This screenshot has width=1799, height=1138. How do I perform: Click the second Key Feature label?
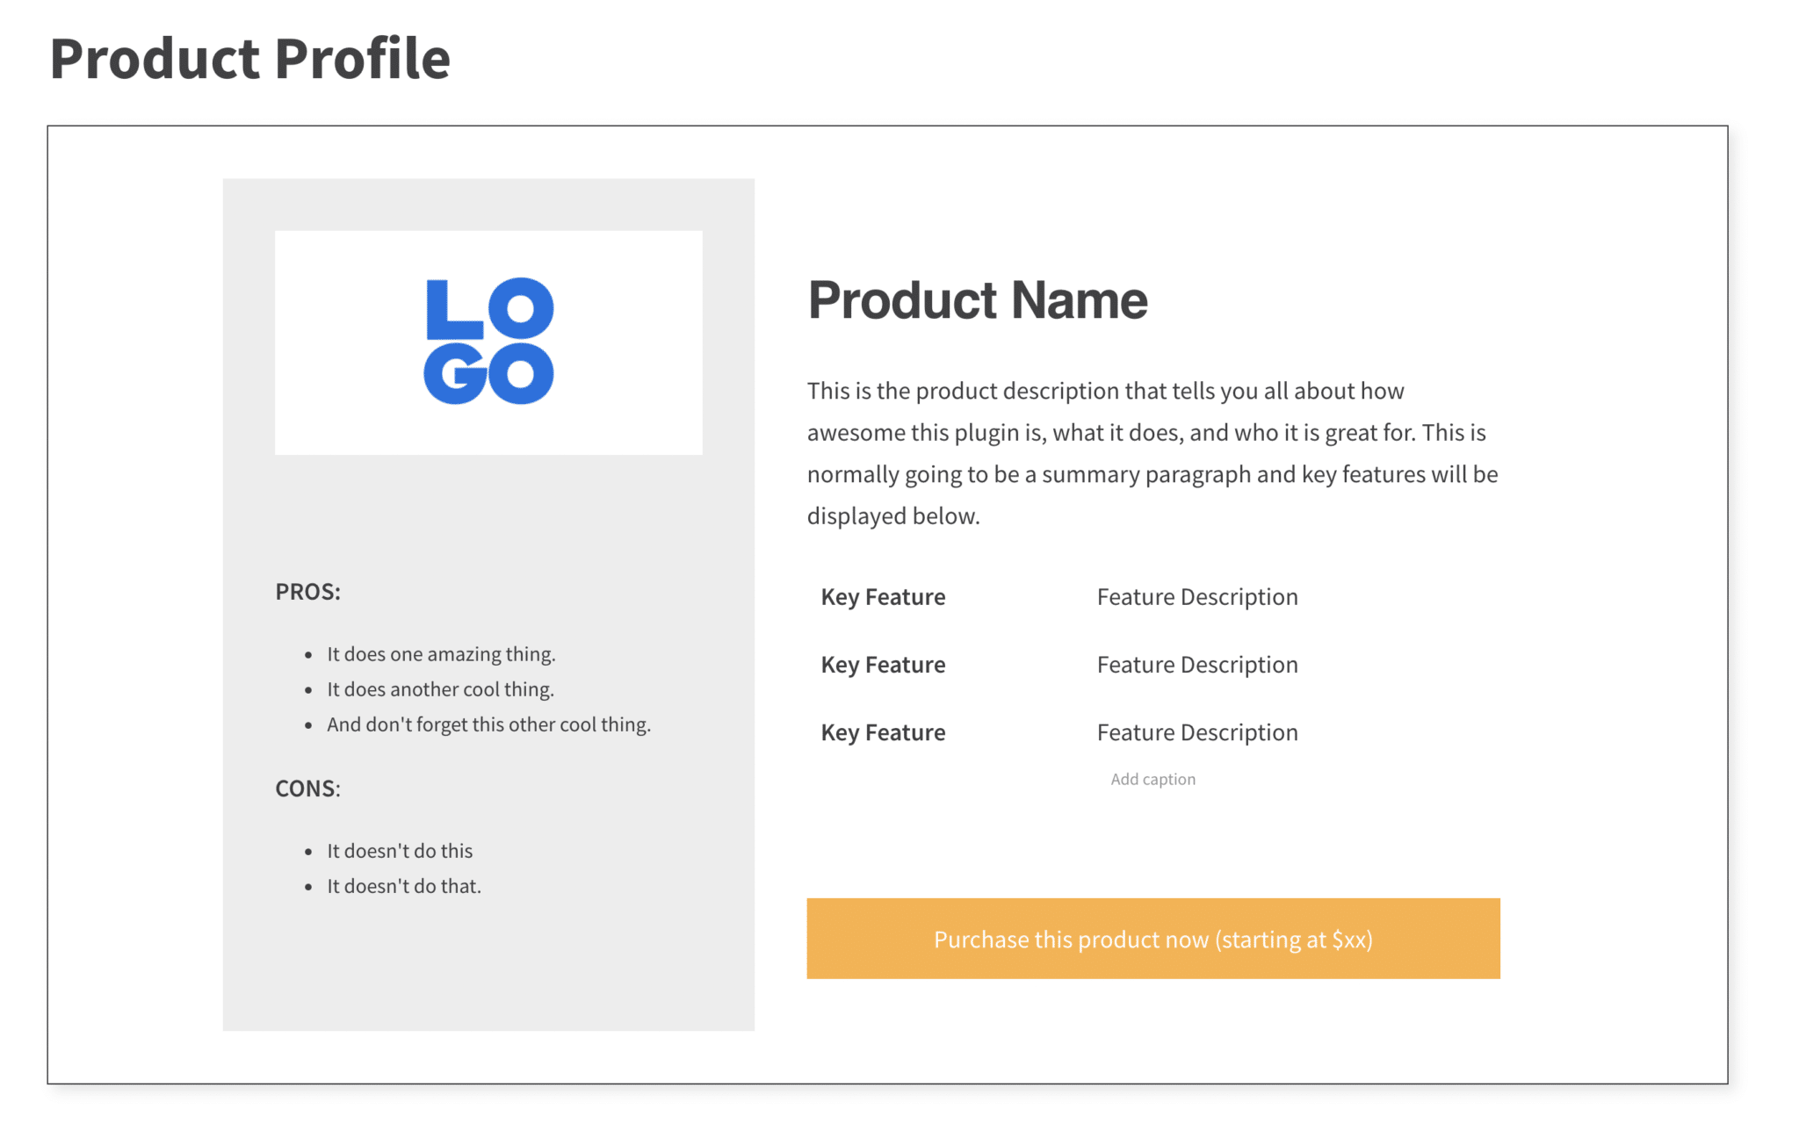pyautogui.click(x=882, y=665)
